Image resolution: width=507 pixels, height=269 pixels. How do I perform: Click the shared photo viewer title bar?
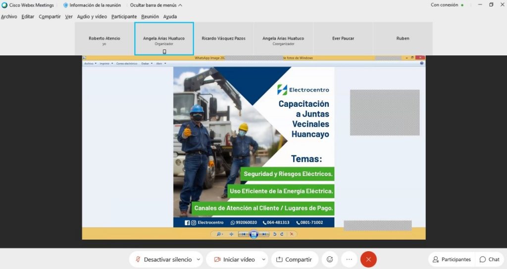[254, 58]
